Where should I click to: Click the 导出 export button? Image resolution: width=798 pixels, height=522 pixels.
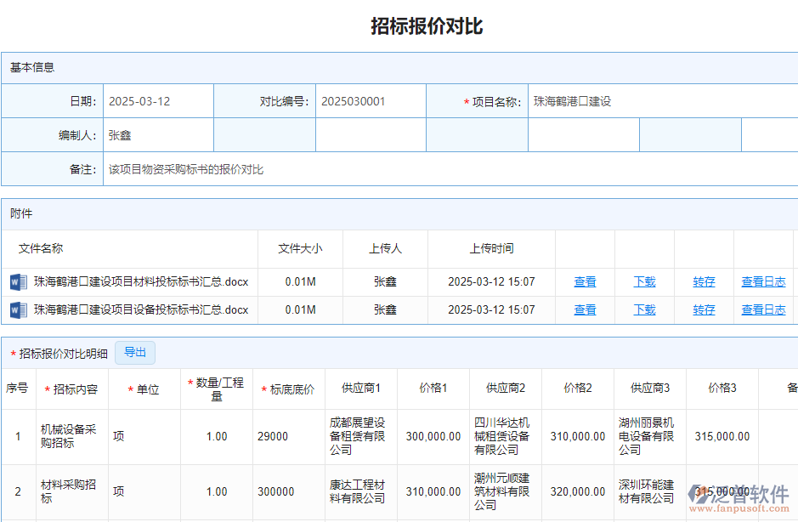135,353
